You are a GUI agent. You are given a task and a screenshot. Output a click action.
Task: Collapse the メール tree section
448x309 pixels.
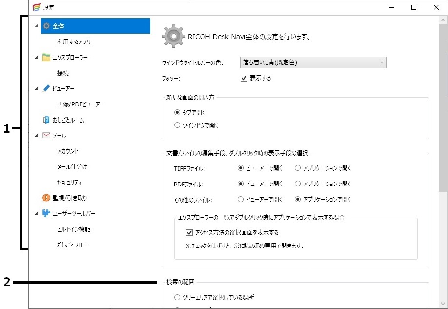(x=36, y=135)
